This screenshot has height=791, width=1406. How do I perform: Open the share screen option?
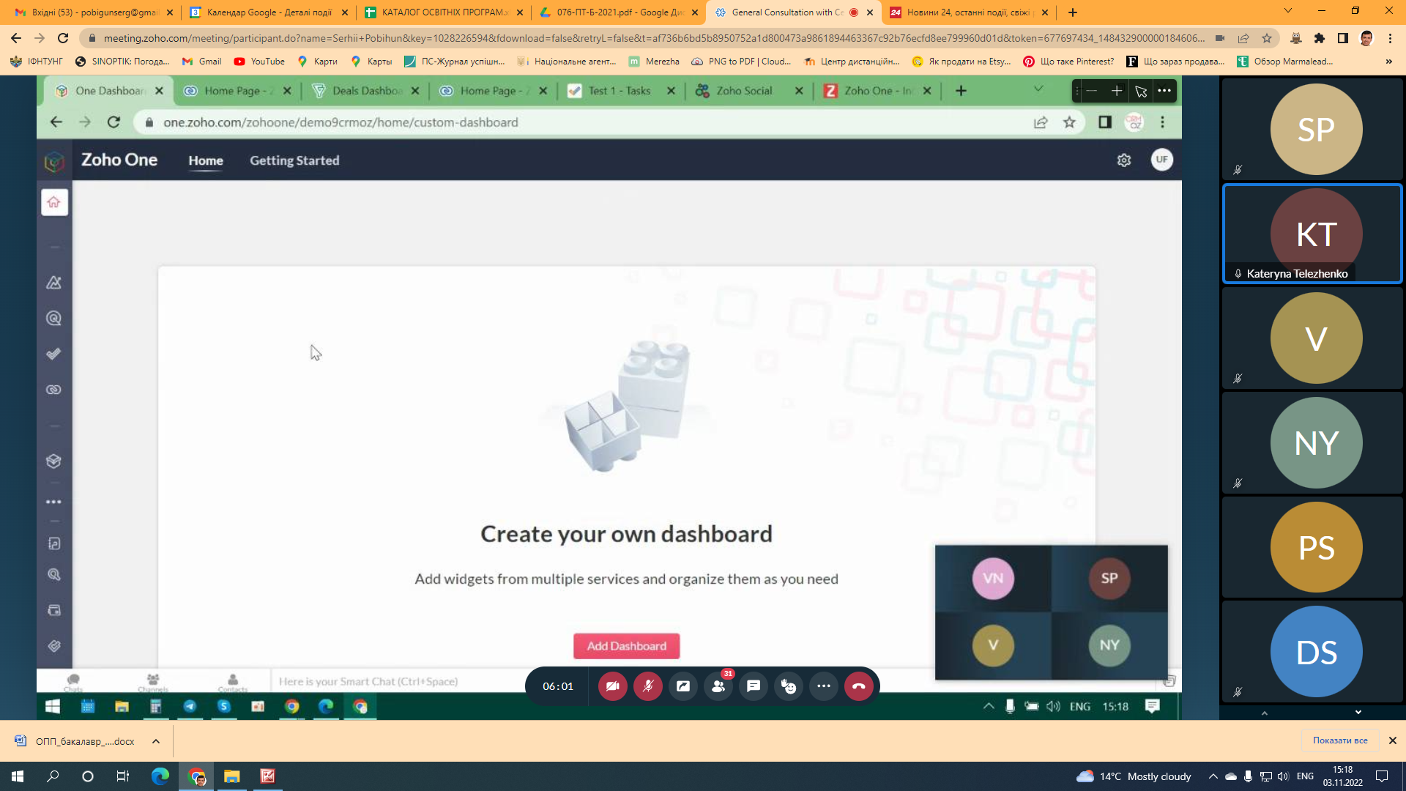682,686
